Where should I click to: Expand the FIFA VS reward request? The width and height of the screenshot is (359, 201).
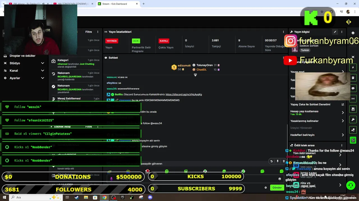[x=340, y=185]
